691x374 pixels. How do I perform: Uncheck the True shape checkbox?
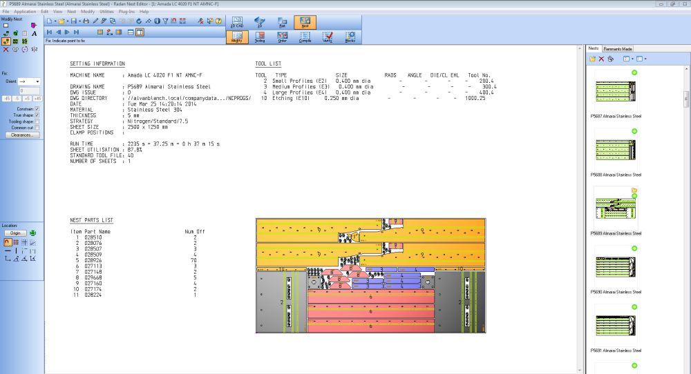tap(37, 115)
